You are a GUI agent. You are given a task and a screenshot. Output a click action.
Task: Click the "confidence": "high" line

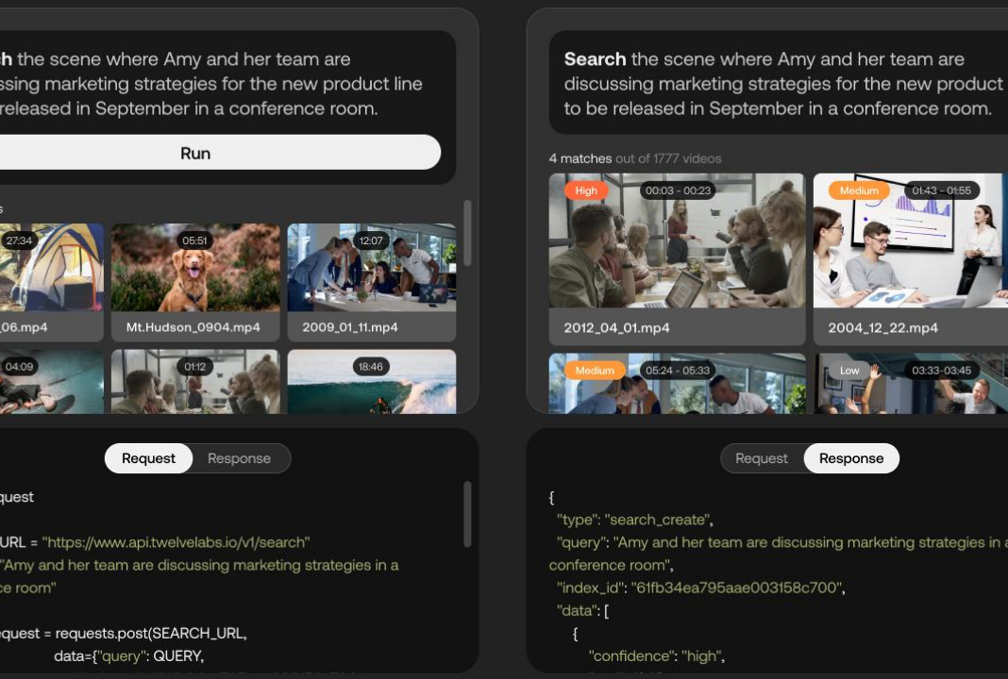point(656,655)
